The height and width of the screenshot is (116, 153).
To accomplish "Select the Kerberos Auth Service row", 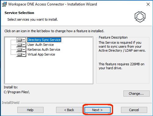I will coord(44,49).
